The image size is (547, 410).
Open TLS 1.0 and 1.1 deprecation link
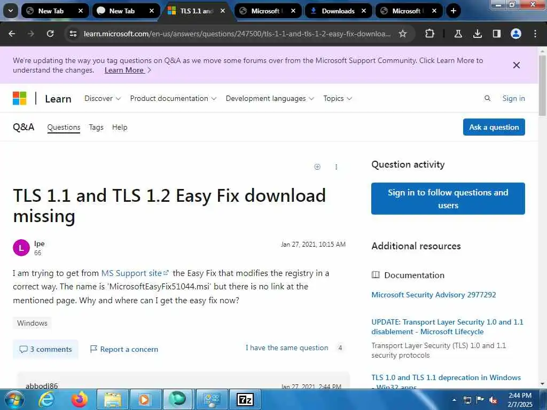pyautogui.click(x=446, y=382)
